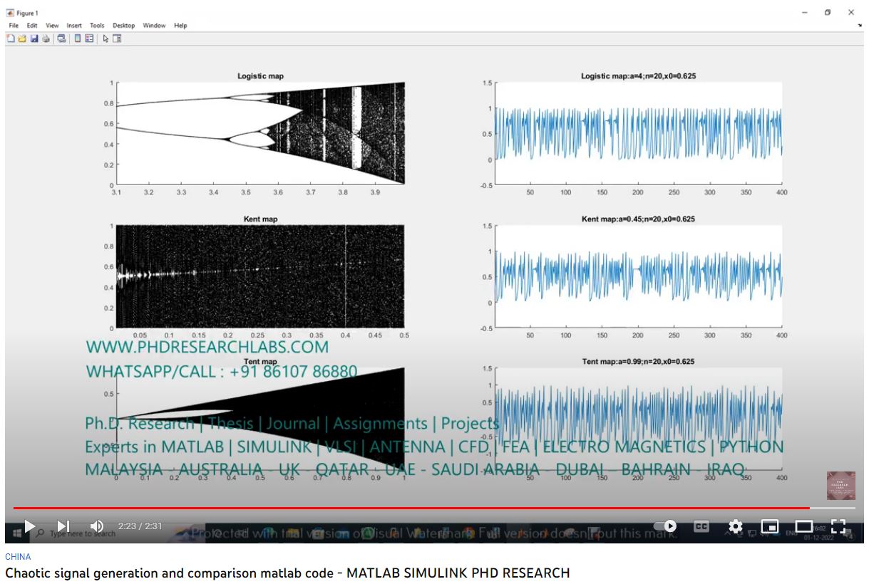Save the figure using the floppy icon

(34, 38)
